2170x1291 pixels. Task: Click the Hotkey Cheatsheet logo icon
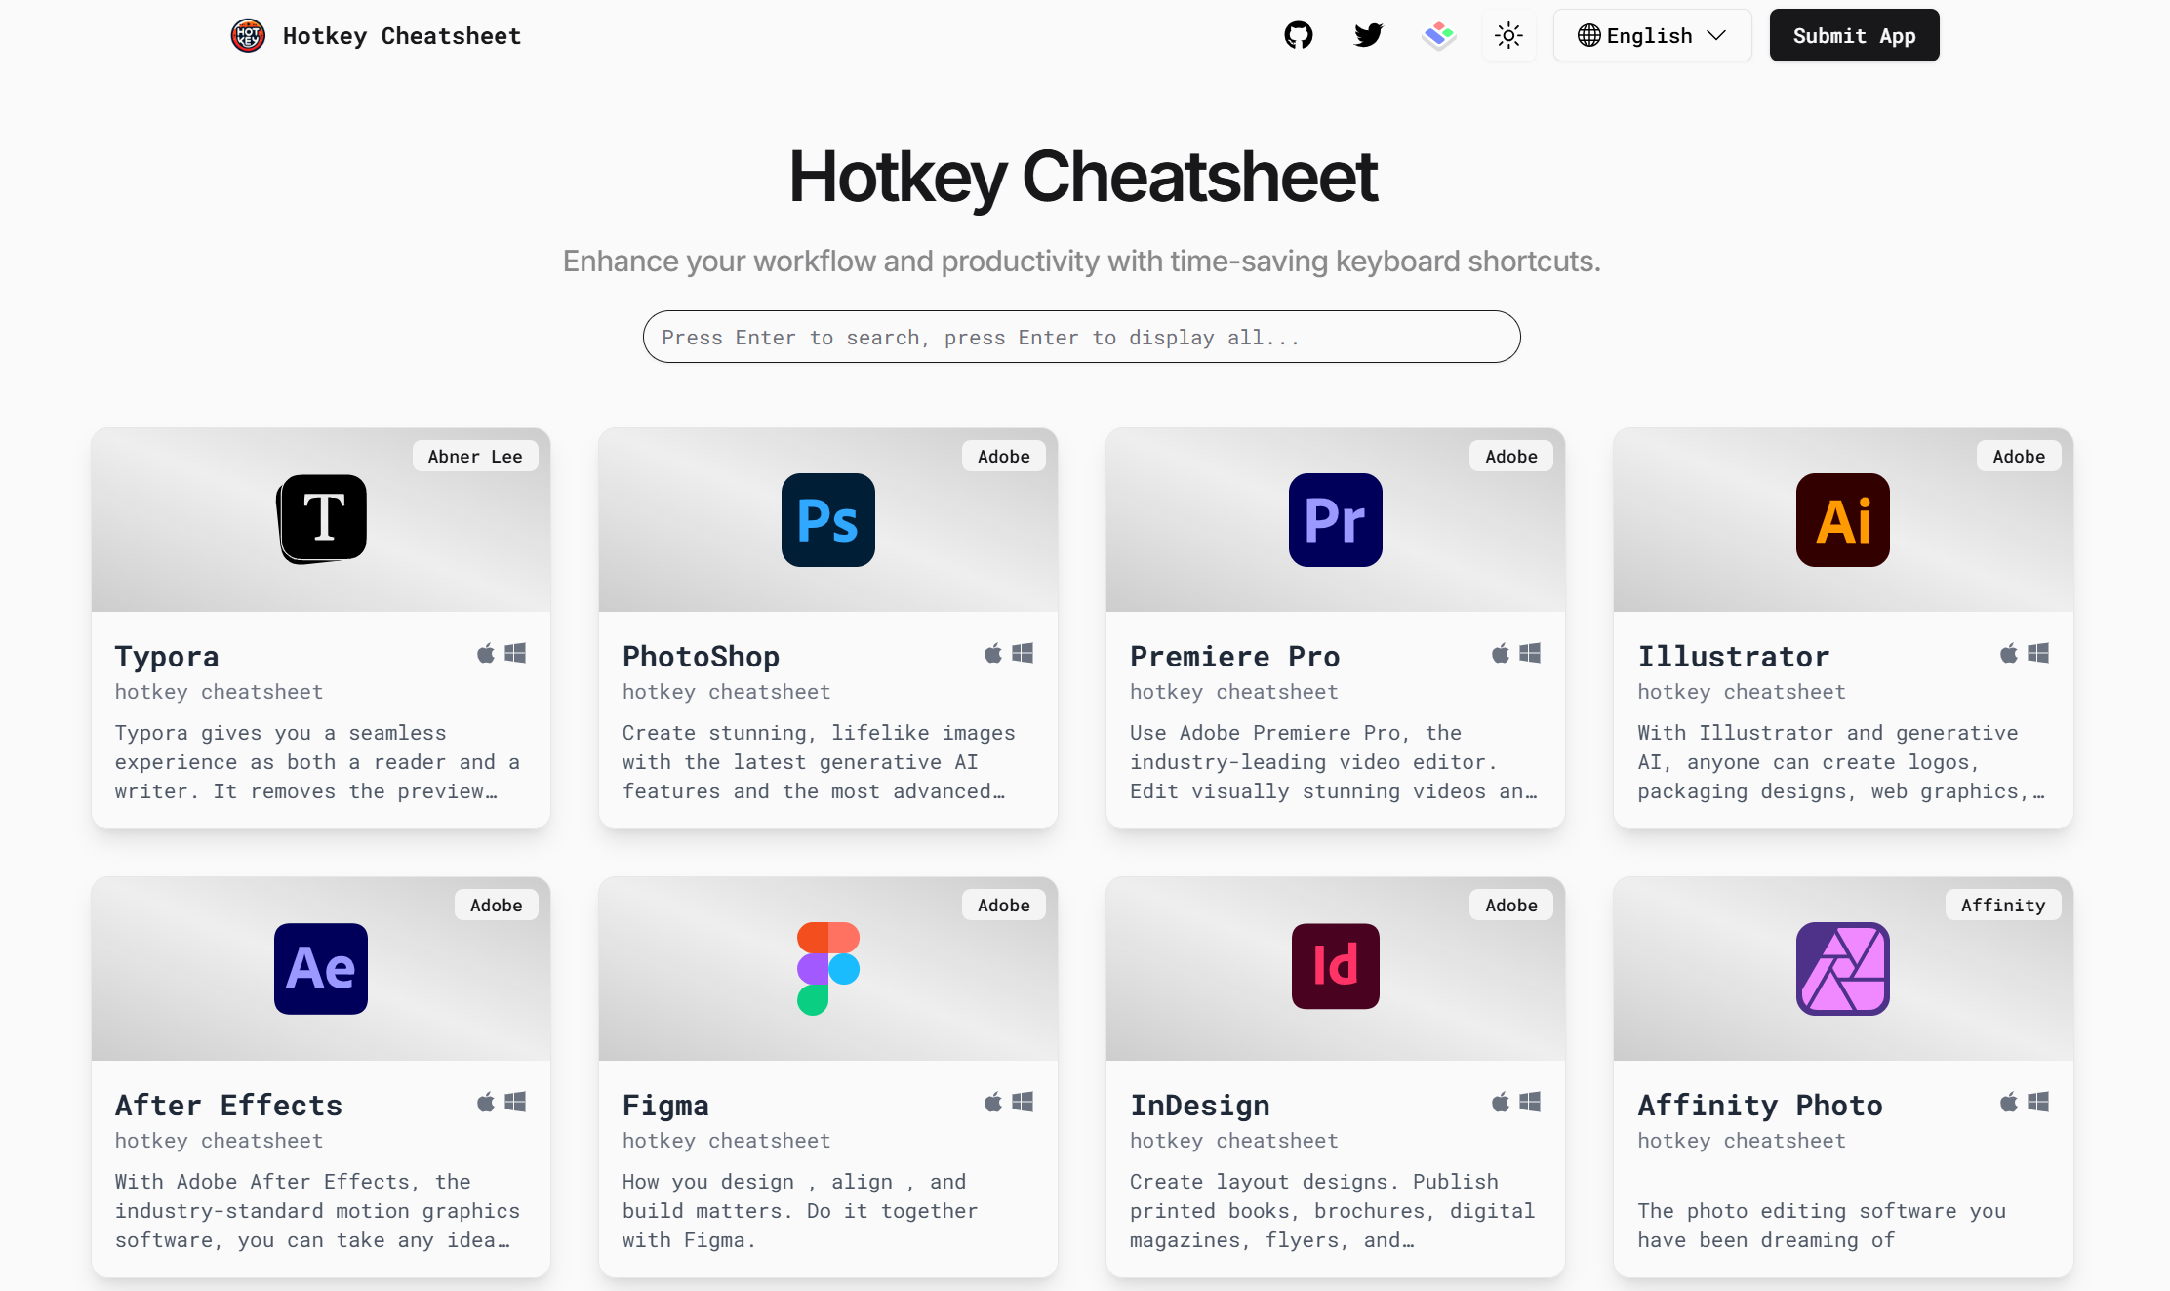[248, 36]
